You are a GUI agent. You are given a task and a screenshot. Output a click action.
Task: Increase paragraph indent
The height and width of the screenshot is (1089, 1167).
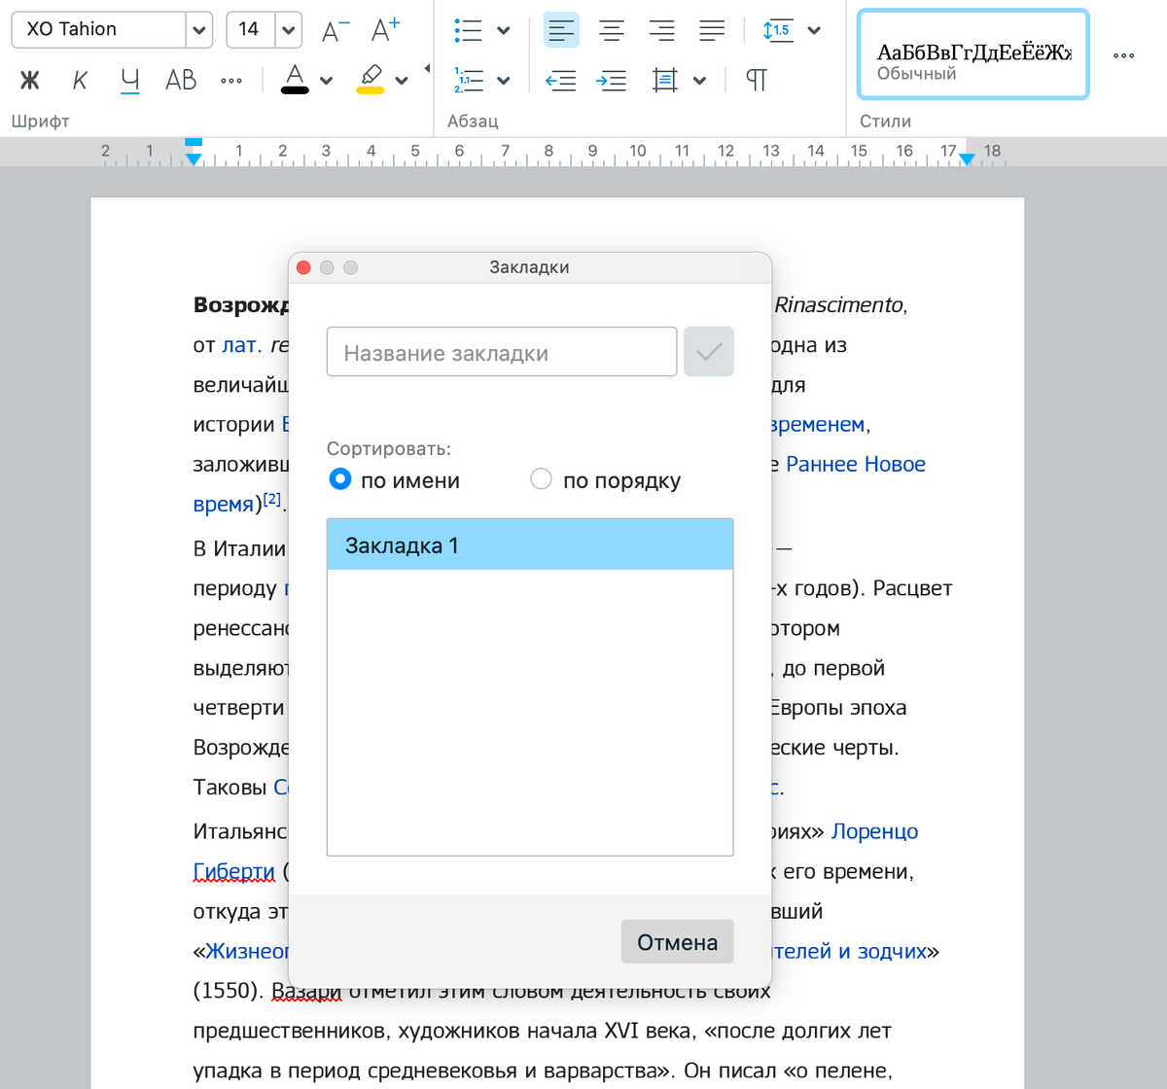[x=611, y=81]
